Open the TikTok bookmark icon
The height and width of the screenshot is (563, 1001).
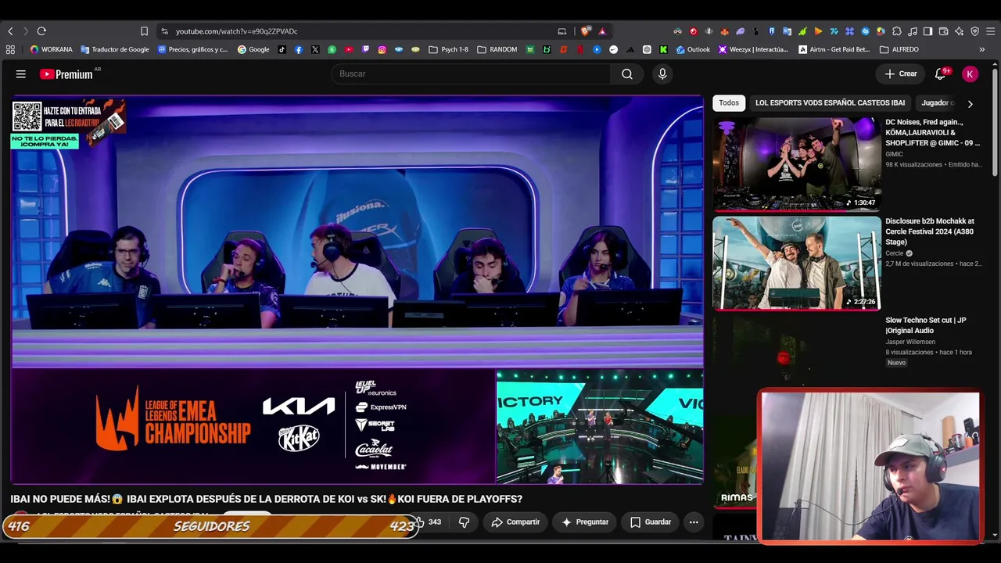tap(282, 49)
